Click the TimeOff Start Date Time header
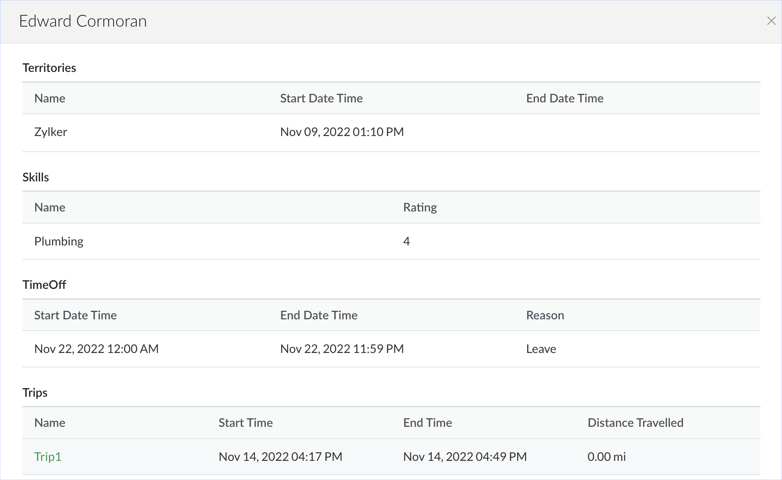 76,315
